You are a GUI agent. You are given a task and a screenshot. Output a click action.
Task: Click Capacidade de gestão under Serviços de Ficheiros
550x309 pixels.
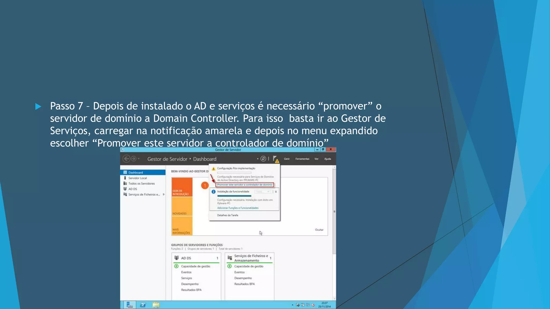[x=249, y=266]
